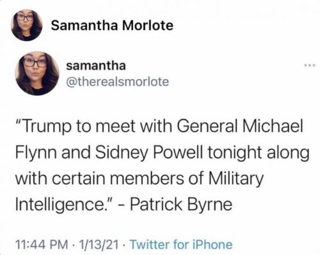Click the word tonight in the tweet
320x255 pixels.
235,153
